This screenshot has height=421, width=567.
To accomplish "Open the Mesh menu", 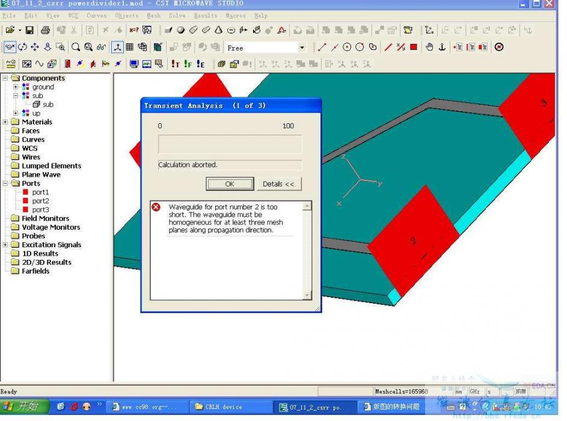I will point(154,16).
